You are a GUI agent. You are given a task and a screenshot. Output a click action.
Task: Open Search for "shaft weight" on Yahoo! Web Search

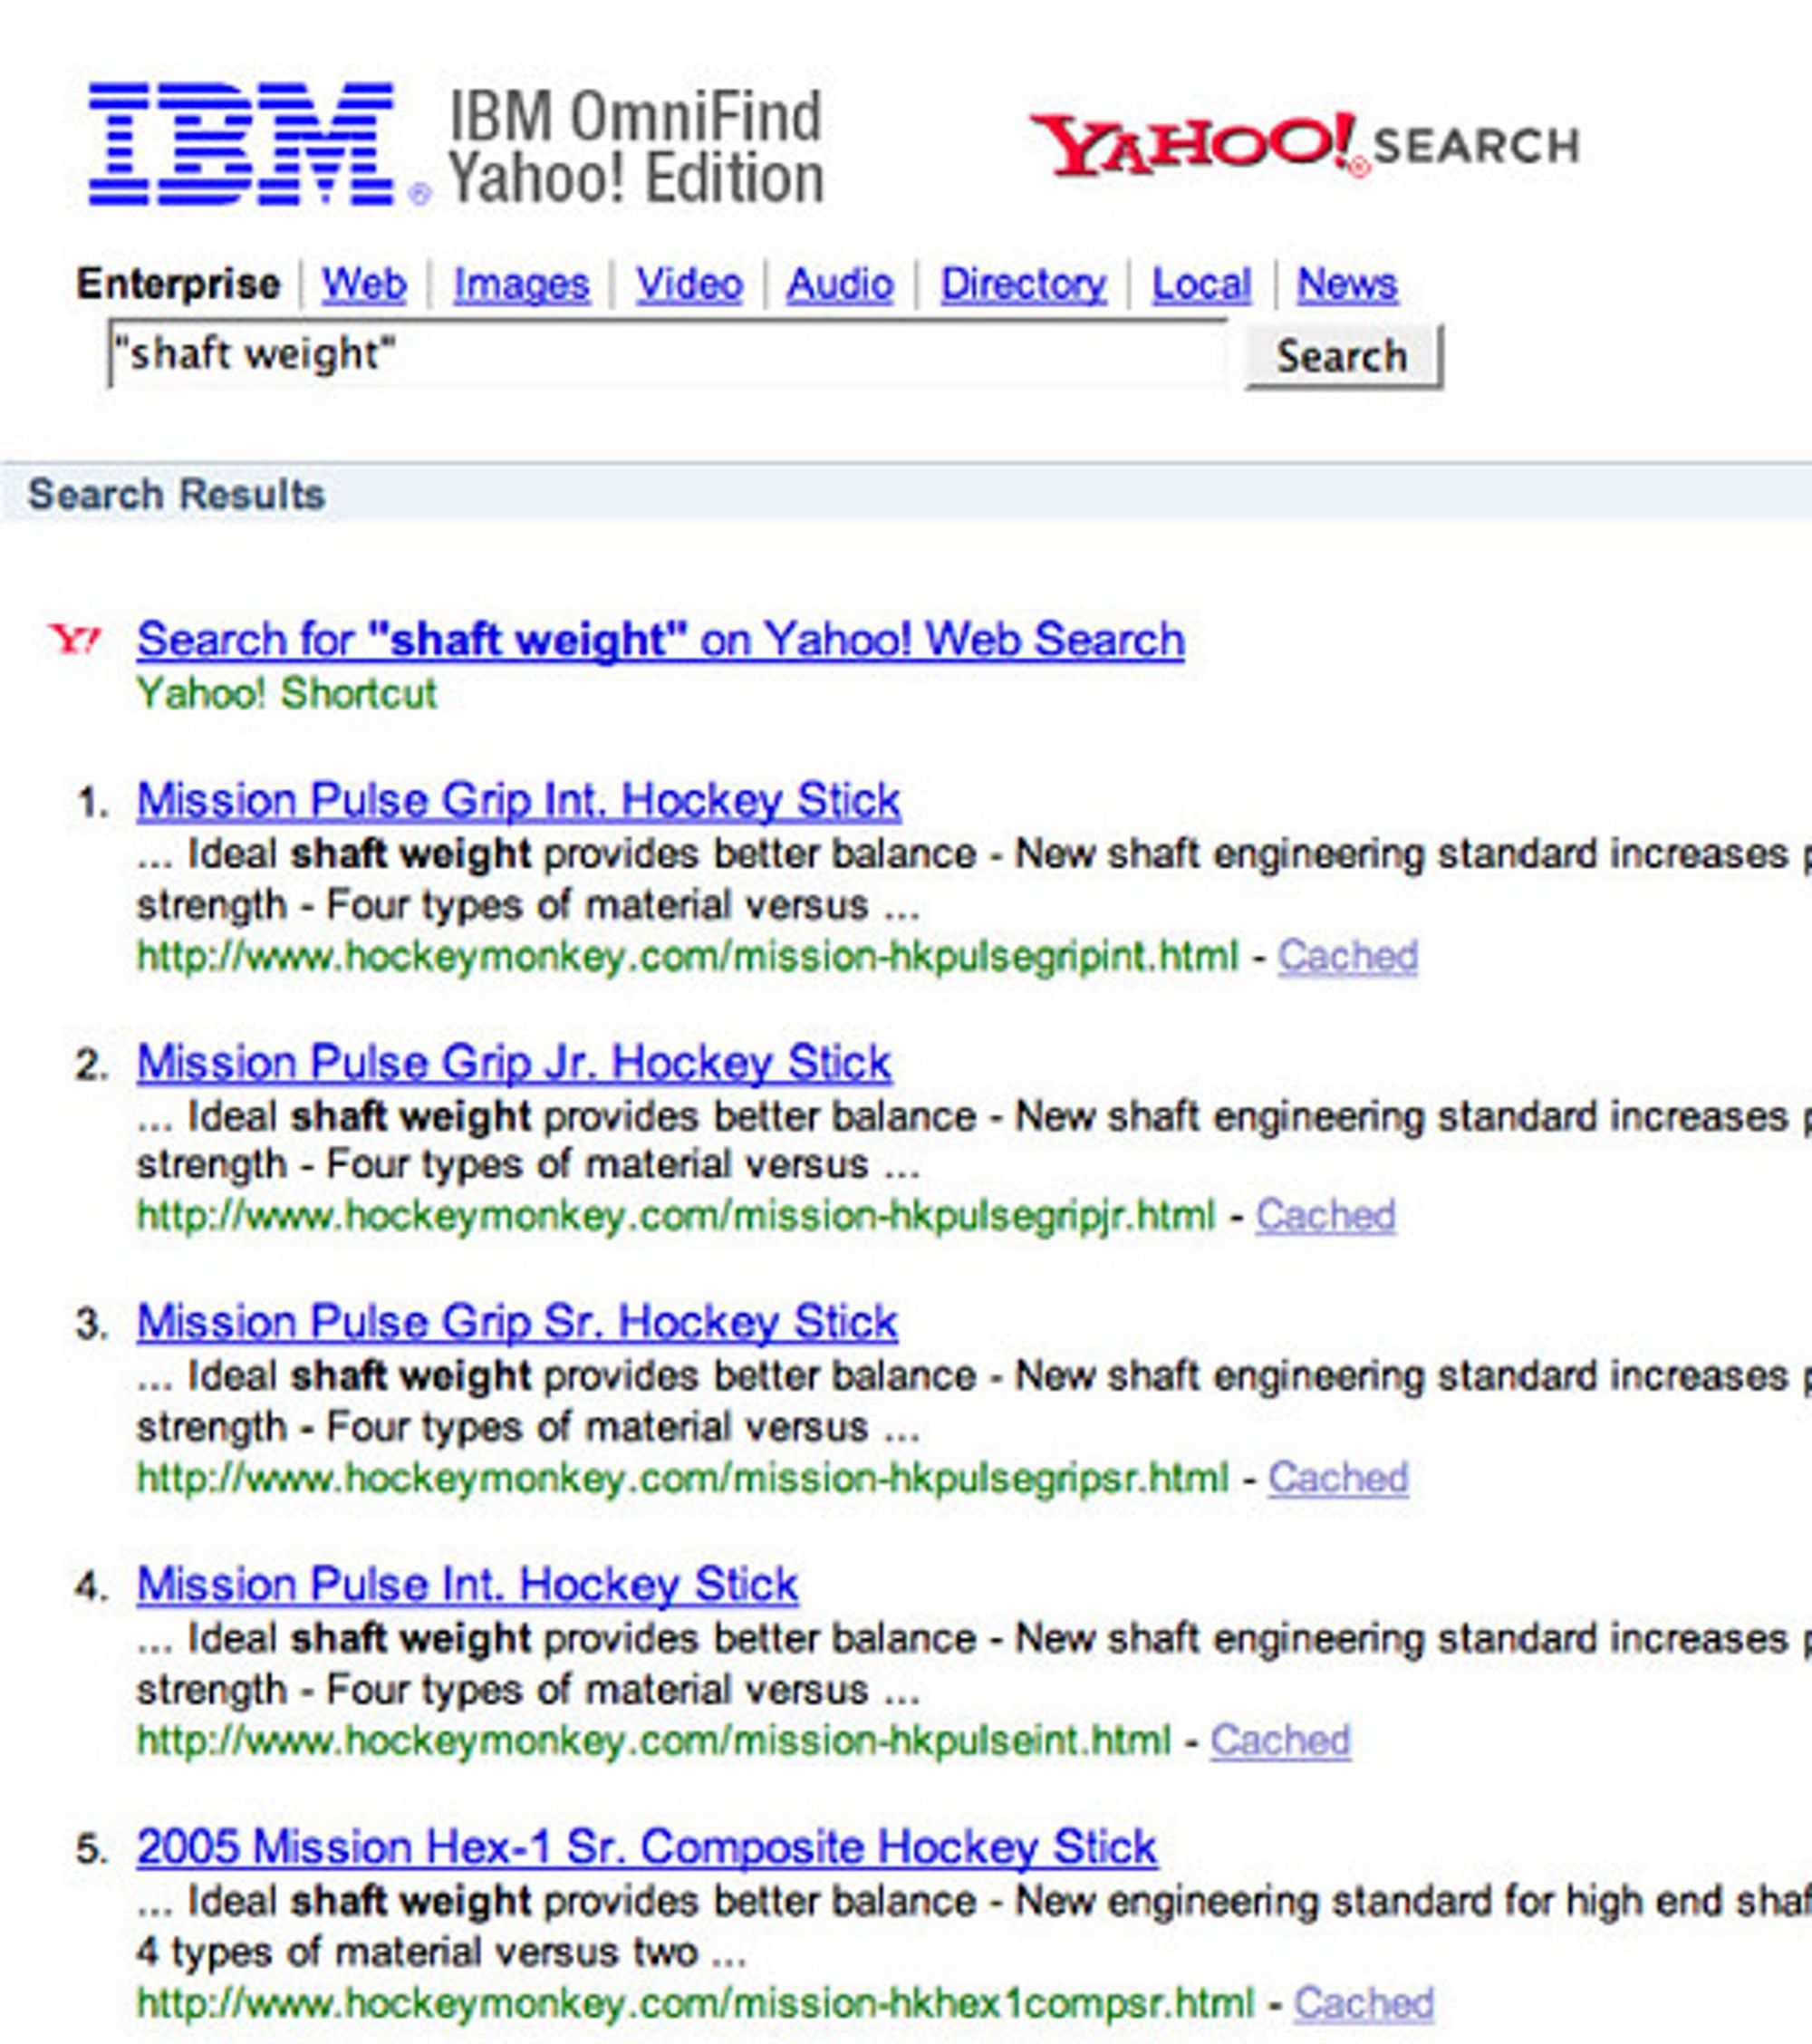coord(661,639)
